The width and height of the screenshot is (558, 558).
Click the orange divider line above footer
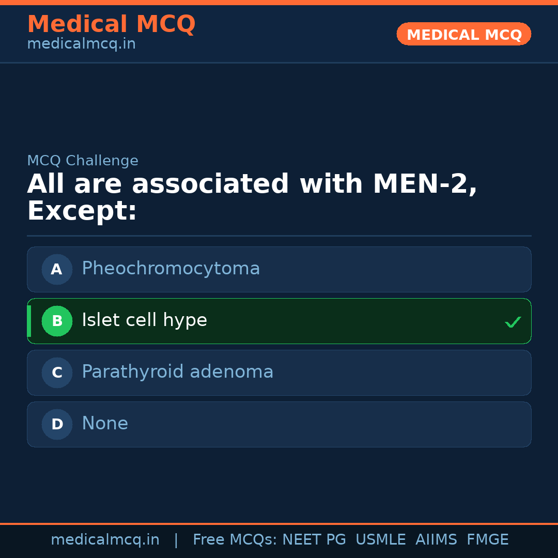(279, 523)
